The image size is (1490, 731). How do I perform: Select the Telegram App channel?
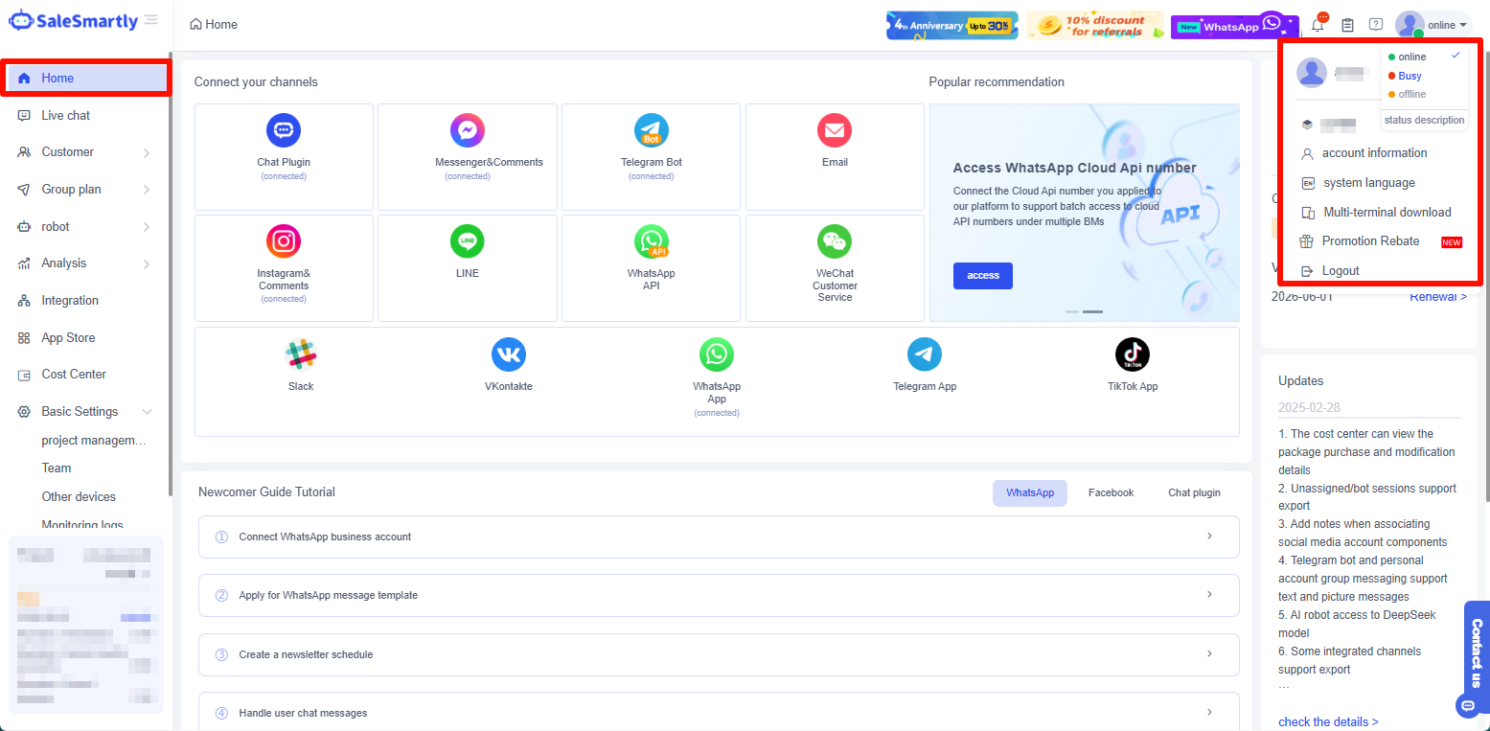(x=925, y=366)
